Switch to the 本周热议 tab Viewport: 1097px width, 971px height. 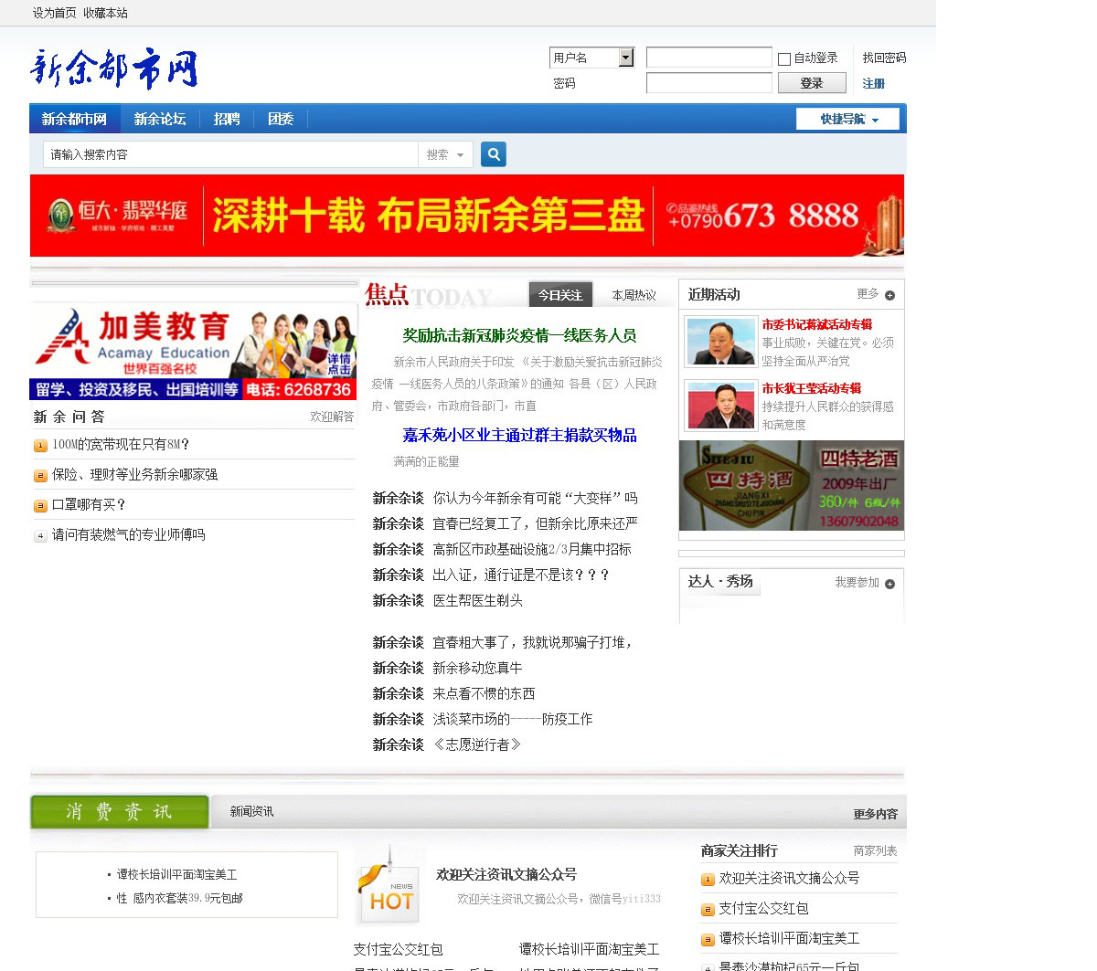click(x=634, y=295)
